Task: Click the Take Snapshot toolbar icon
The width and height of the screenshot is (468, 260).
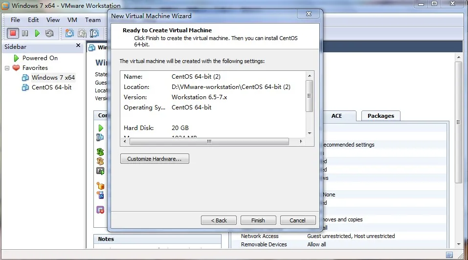Action: (69, 33)
